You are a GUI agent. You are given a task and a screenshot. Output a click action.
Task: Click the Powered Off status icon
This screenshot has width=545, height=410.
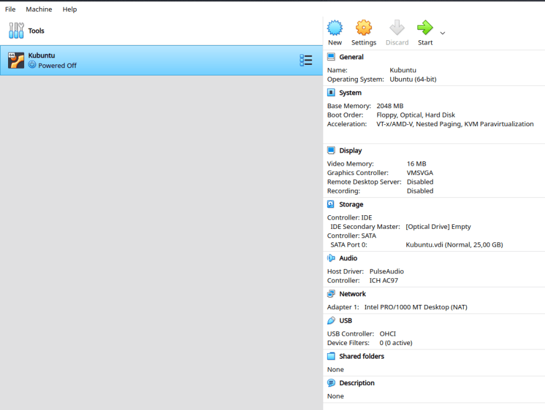point(32,64)
